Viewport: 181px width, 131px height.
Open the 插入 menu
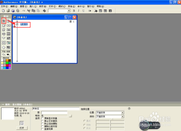point(33,6)
